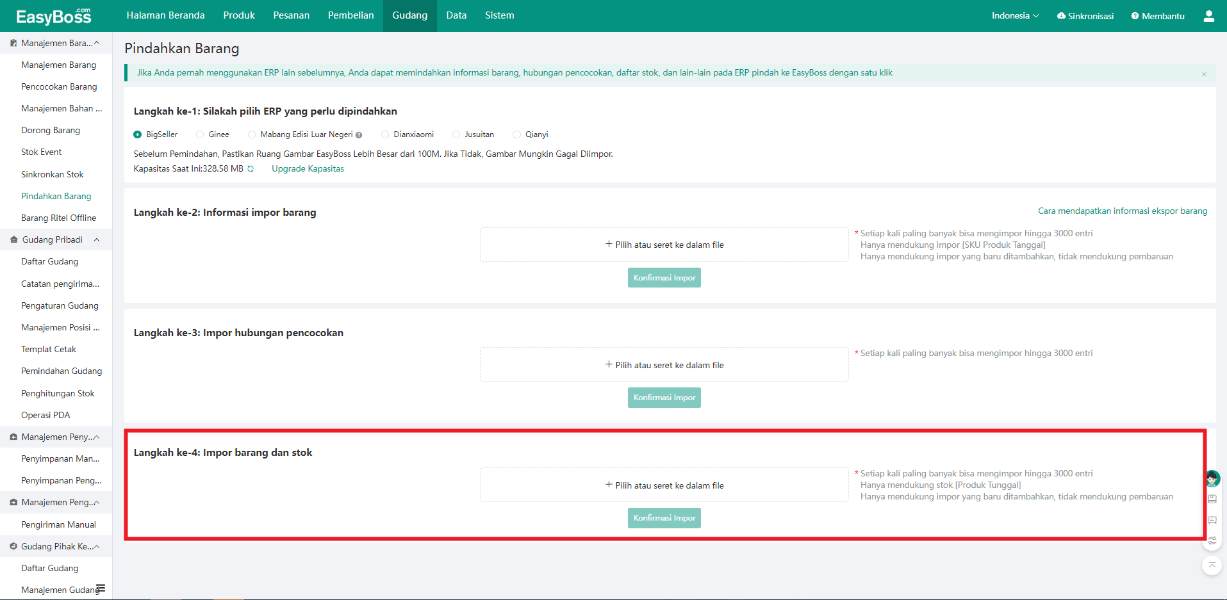Click the file upload area in Langkah ke-3

coord(664,365)
